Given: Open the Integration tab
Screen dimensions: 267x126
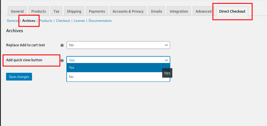Looking at the screenshot, I should [179, 11].
